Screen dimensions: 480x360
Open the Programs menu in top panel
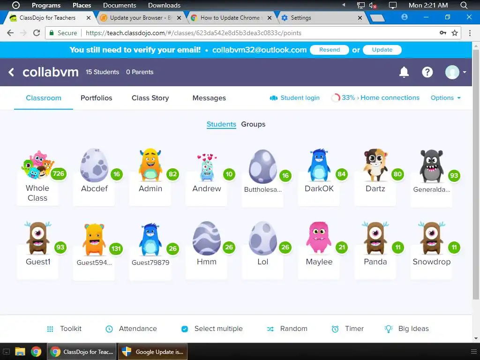point(46,5)
